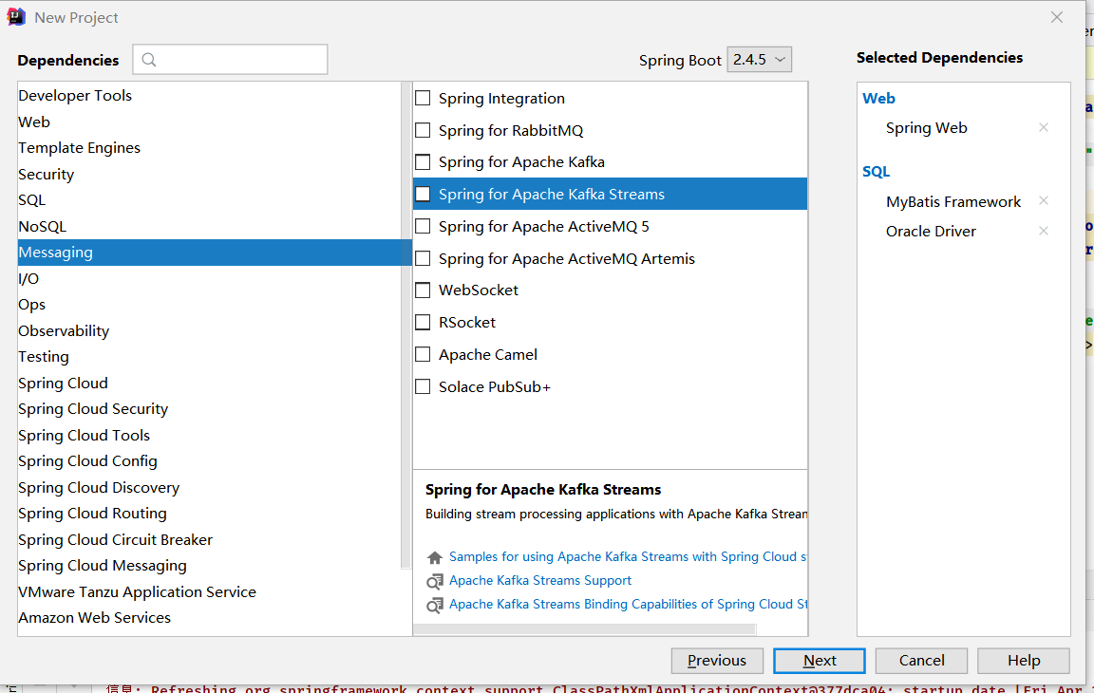Viewport: 1094px width, 693px height.
Task: Click the reference icon beside Apache Kafka Streams Support
Action: coord(435,581)
